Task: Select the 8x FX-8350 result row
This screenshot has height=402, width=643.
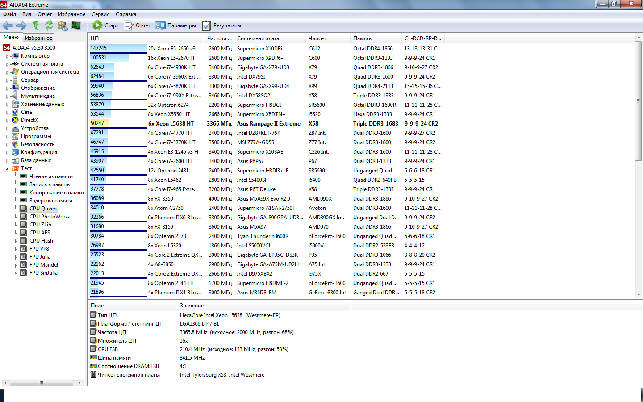Action: 267,199
